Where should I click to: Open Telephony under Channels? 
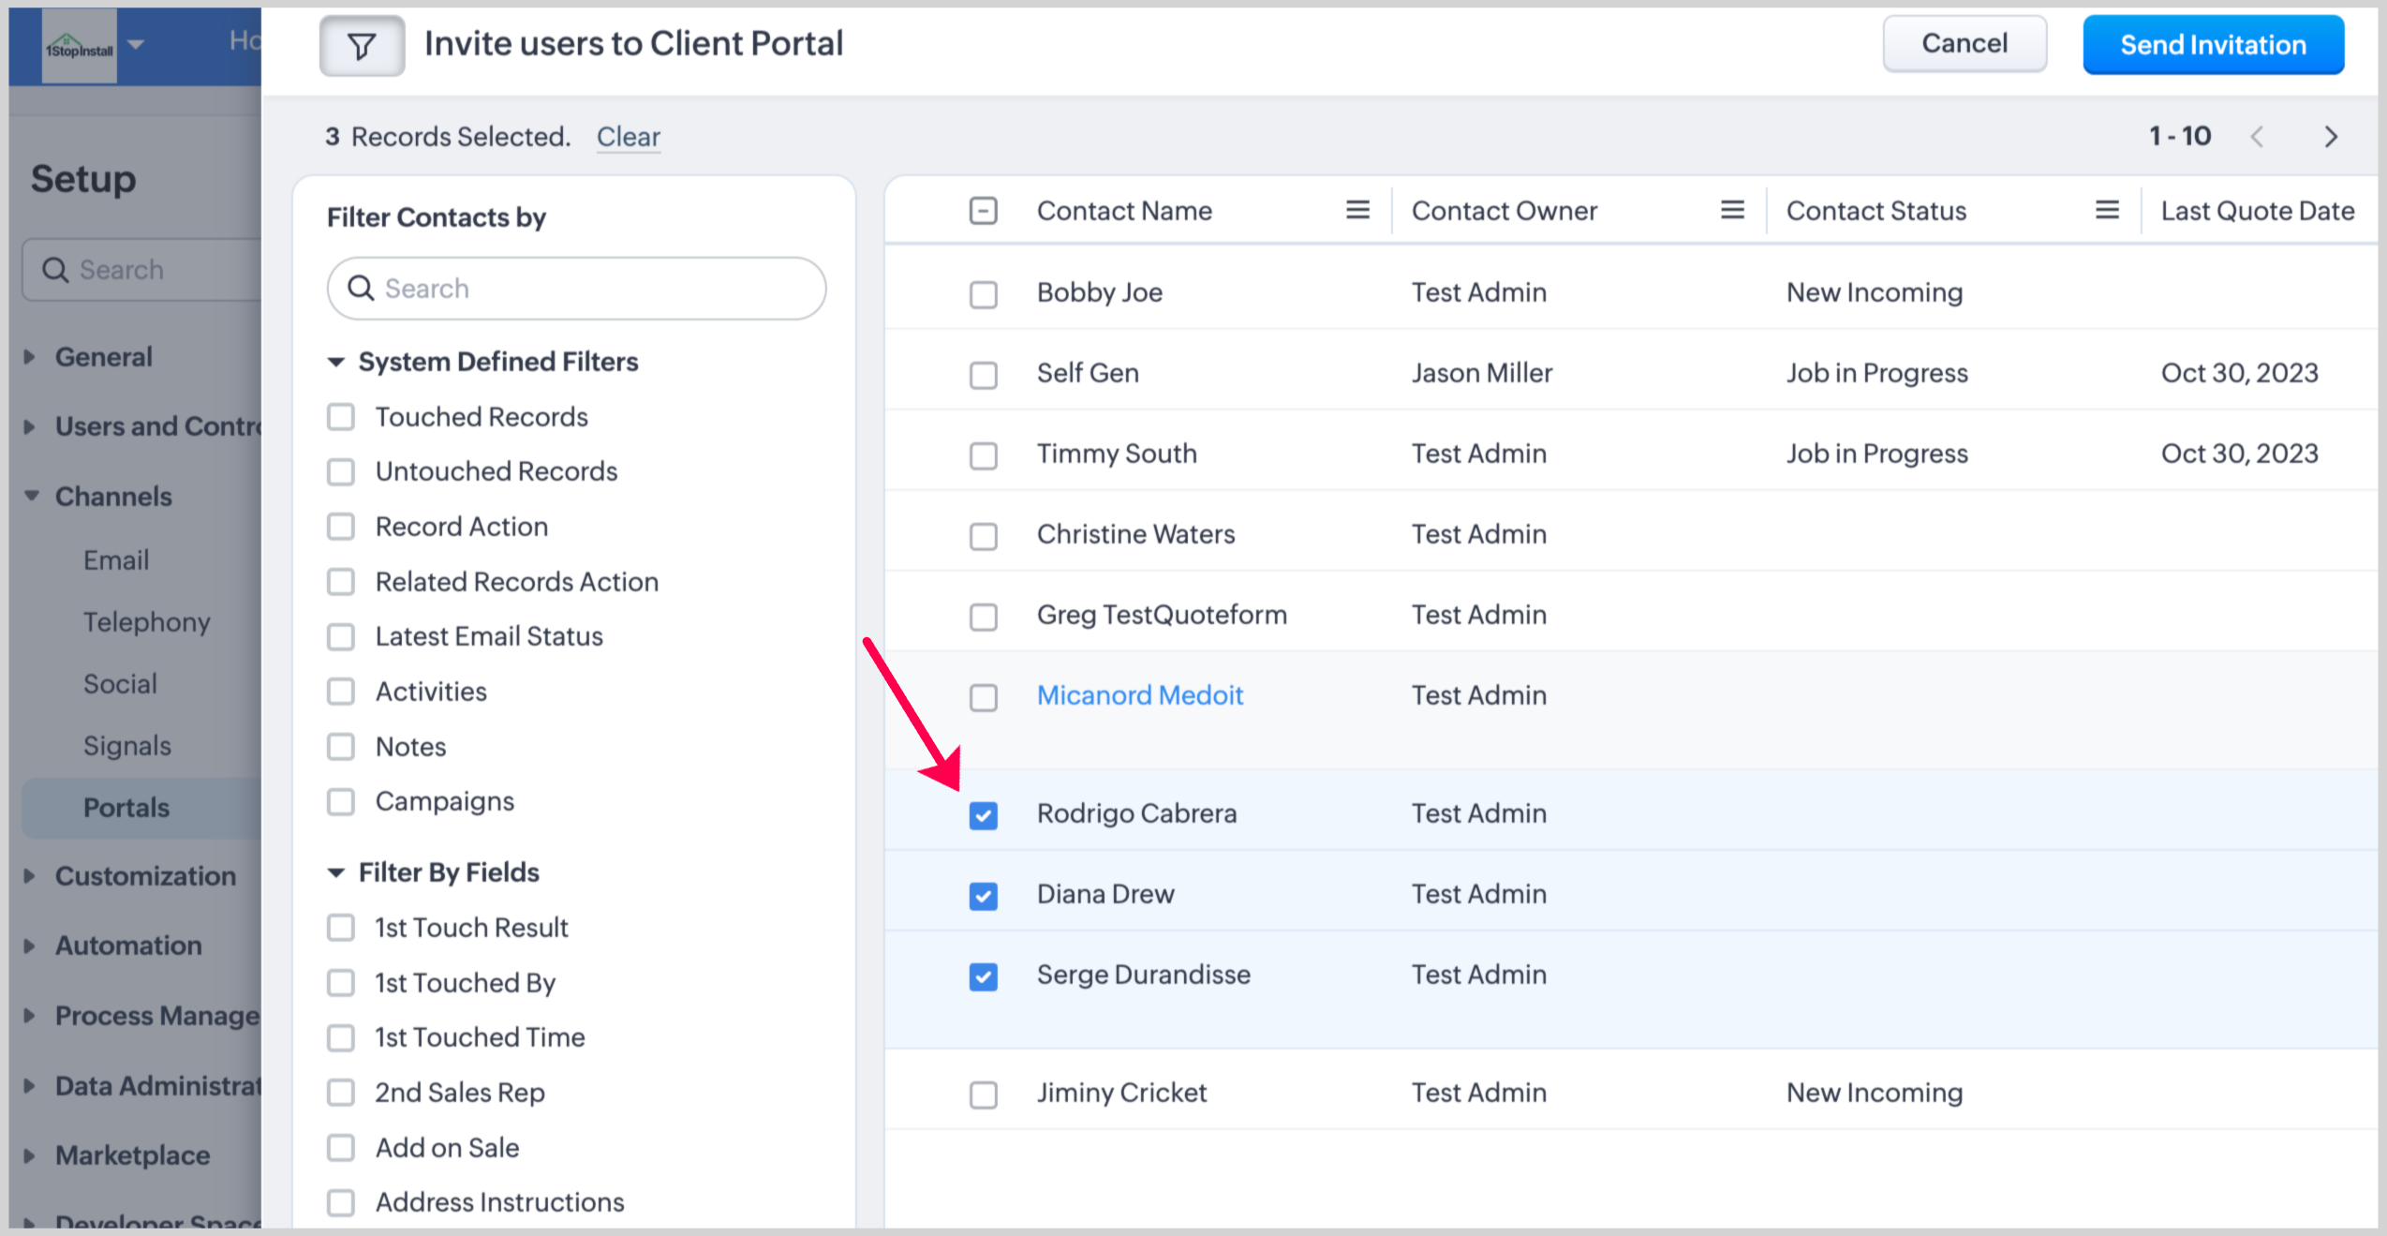[146, 622]
